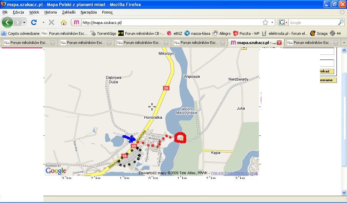
Task: Bookmark page with the star icon
Action: click(x=265, y=22)
